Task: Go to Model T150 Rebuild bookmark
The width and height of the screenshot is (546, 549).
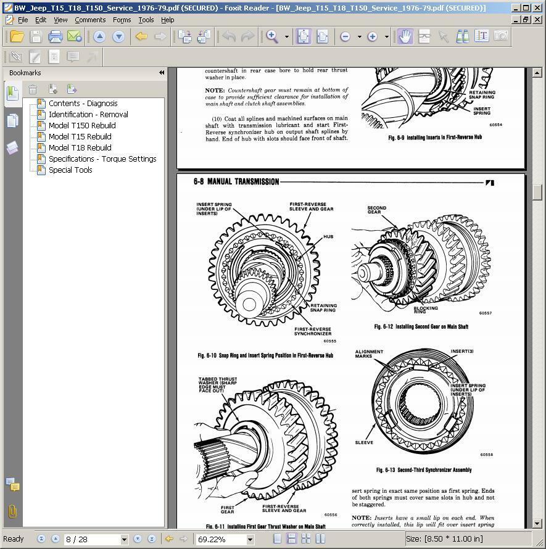Action: 82,125
